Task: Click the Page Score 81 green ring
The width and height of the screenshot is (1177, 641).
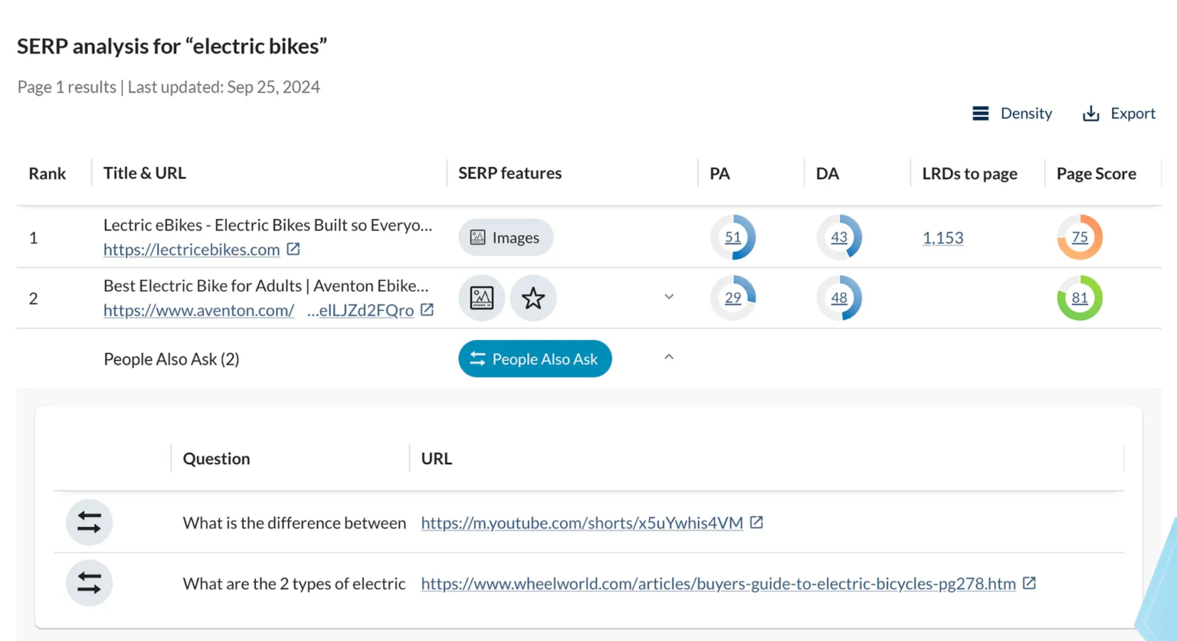Action: (1080, 298)
